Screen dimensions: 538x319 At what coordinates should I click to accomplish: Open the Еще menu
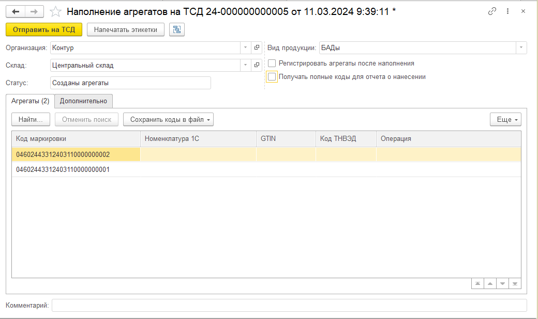click(505, 119)
